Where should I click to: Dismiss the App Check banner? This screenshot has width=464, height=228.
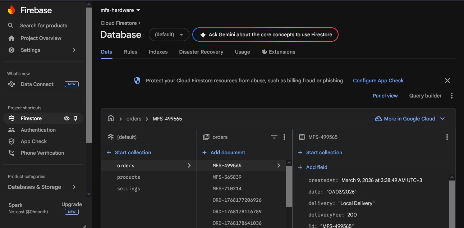(447, 81)
